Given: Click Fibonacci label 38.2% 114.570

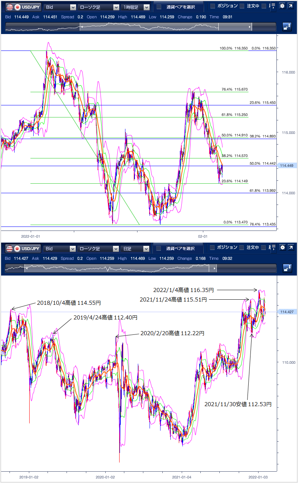Looking at the screenshot, I should pos(235,156).
